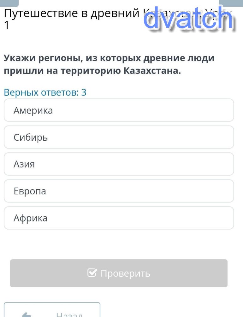Click the Верных ответов: 3 hint
243x317 pixels.
[x=45, y=92]
